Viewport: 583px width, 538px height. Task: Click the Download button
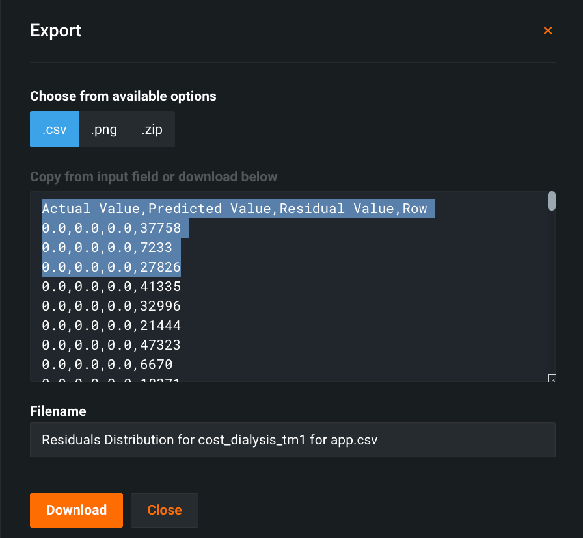tap(76, 510)
